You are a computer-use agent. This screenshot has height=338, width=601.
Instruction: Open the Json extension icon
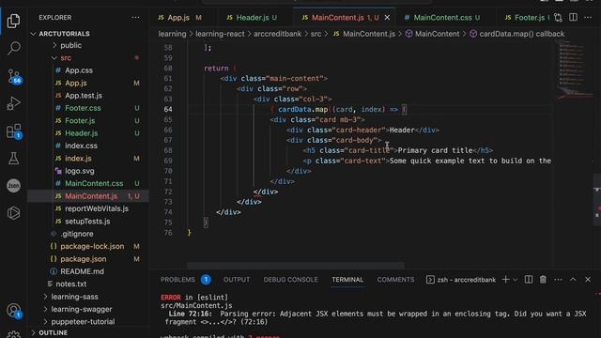(13, 186)
